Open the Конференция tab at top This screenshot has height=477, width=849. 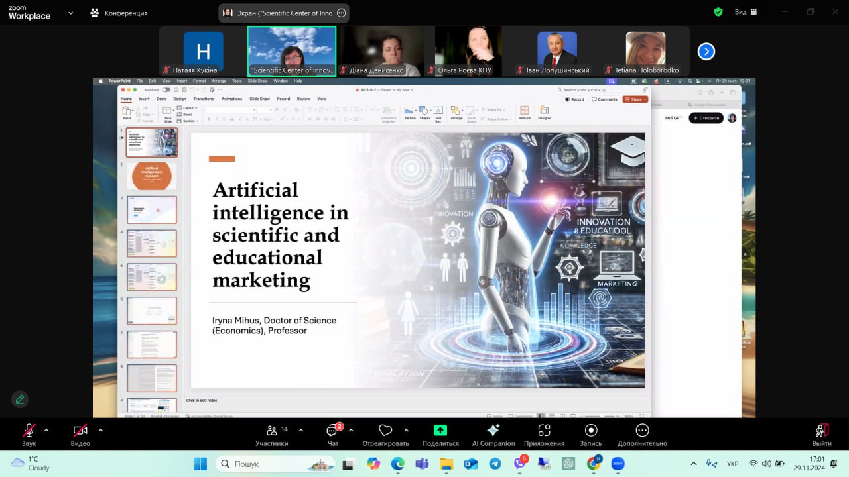[119, 13]
